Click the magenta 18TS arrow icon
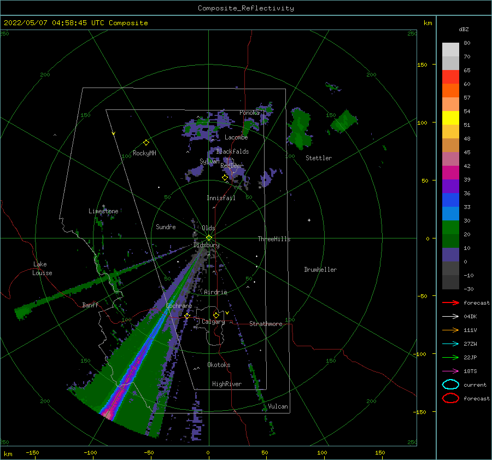 coord(450,371)
